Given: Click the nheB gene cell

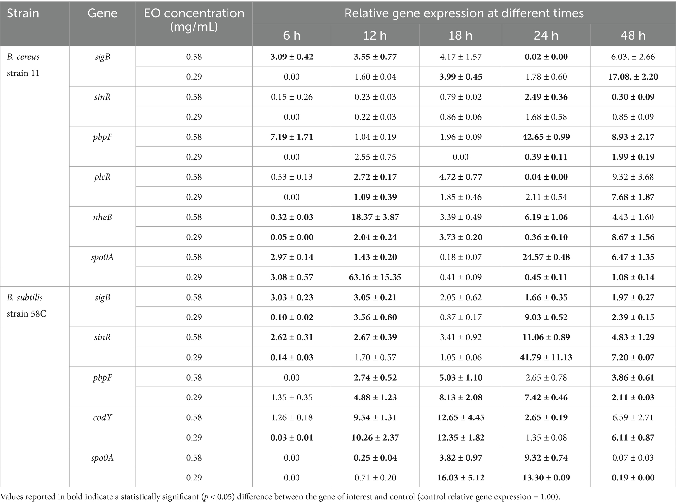Looking at the screenshot, I should 102,217.
